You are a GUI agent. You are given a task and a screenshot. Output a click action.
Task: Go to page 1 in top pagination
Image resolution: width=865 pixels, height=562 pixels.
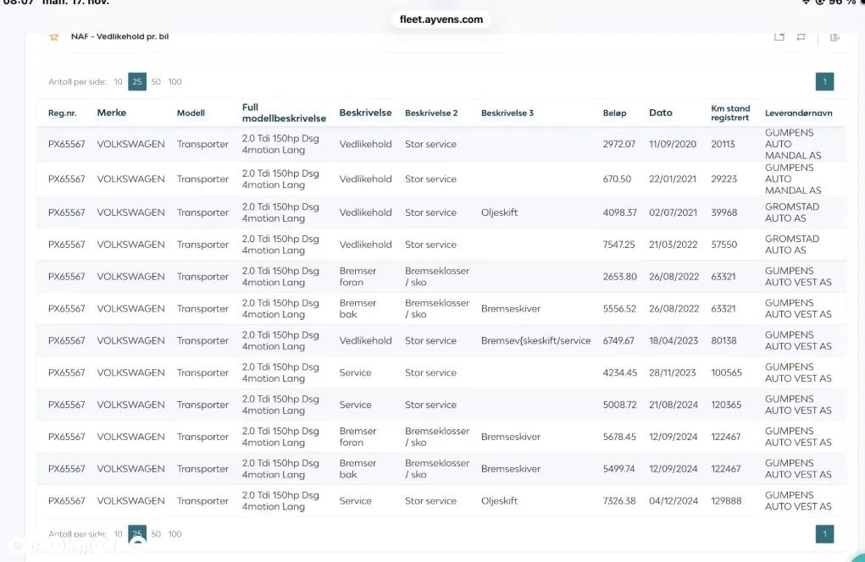click(824, 81)
